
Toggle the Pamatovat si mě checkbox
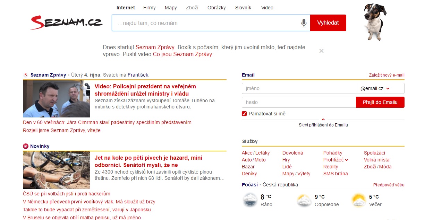click(244, 114)
